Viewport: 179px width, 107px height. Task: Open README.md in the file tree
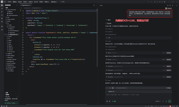coord(10,65)
